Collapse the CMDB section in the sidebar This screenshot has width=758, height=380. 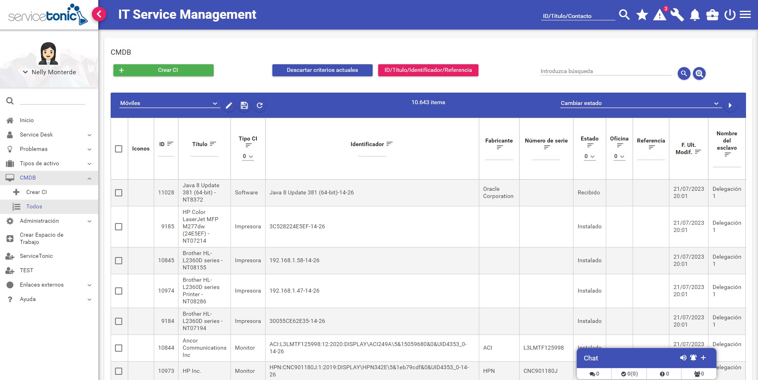click(89, 178)
